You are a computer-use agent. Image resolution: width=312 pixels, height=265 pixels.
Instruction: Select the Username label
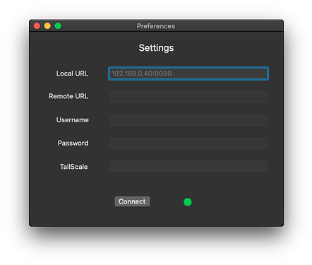click(x=73, y=120)
